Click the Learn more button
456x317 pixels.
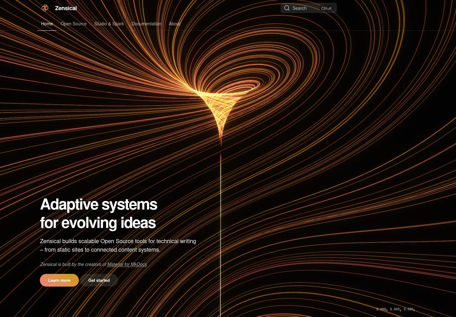coord(59,280)
